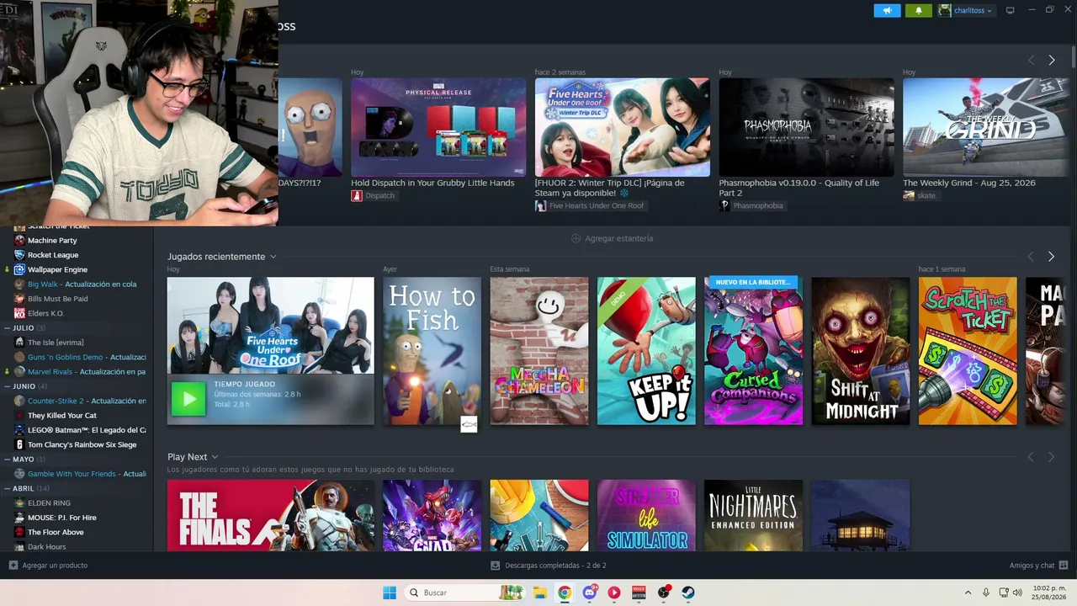Go back in the Play Next shelf
Screen dimensions: 1077x606
1031,457
